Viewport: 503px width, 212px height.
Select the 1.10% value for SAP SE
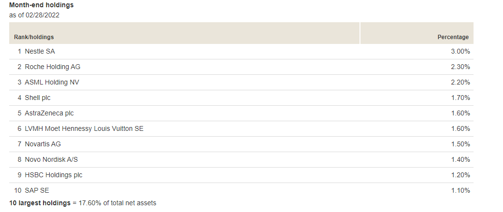pos(460,191)
